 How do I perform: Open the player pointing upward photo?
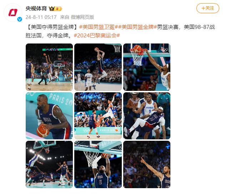pos(147,165)
